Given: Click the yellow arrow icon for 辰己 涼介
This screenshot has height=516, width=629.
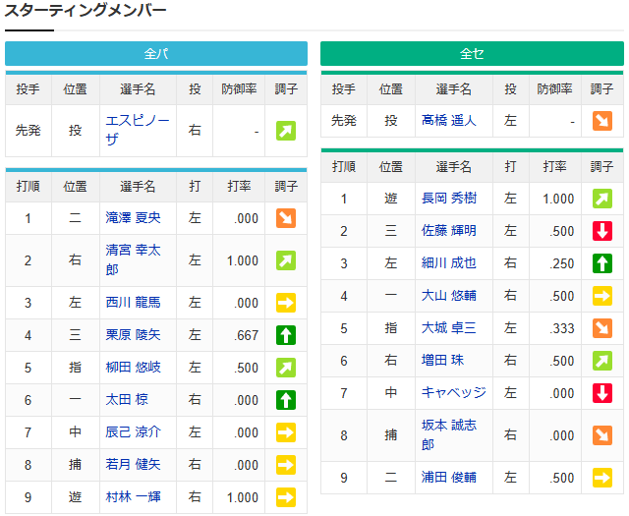Looking at the screenshot, I should pos(286,432).
